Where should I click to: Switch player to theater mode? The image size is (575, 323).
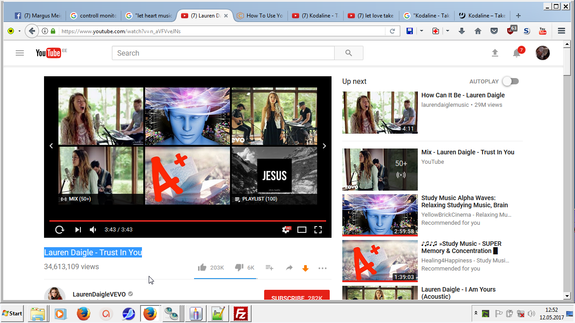click(302, 230)
